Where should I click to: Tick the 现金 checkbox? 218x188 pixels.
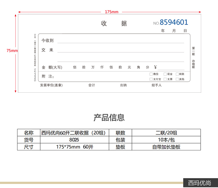pos(165,74)
